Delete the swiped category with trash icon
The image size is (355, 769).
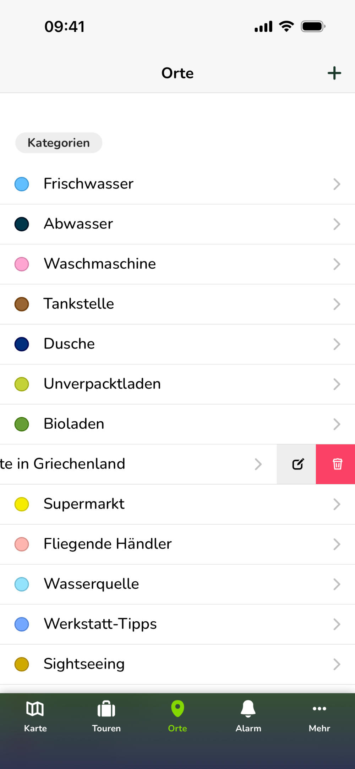point(337,464)
